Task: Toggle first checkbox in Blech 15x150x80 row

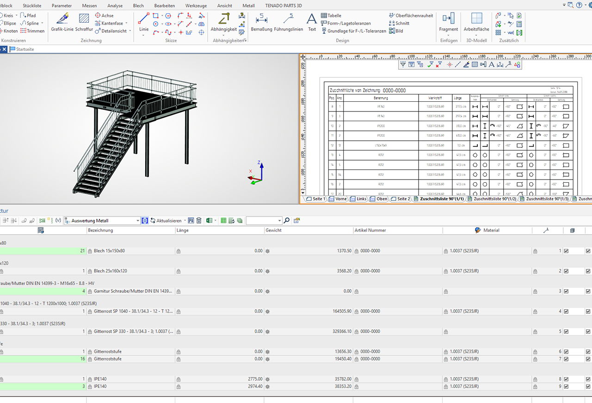Action: coord(566,251)
